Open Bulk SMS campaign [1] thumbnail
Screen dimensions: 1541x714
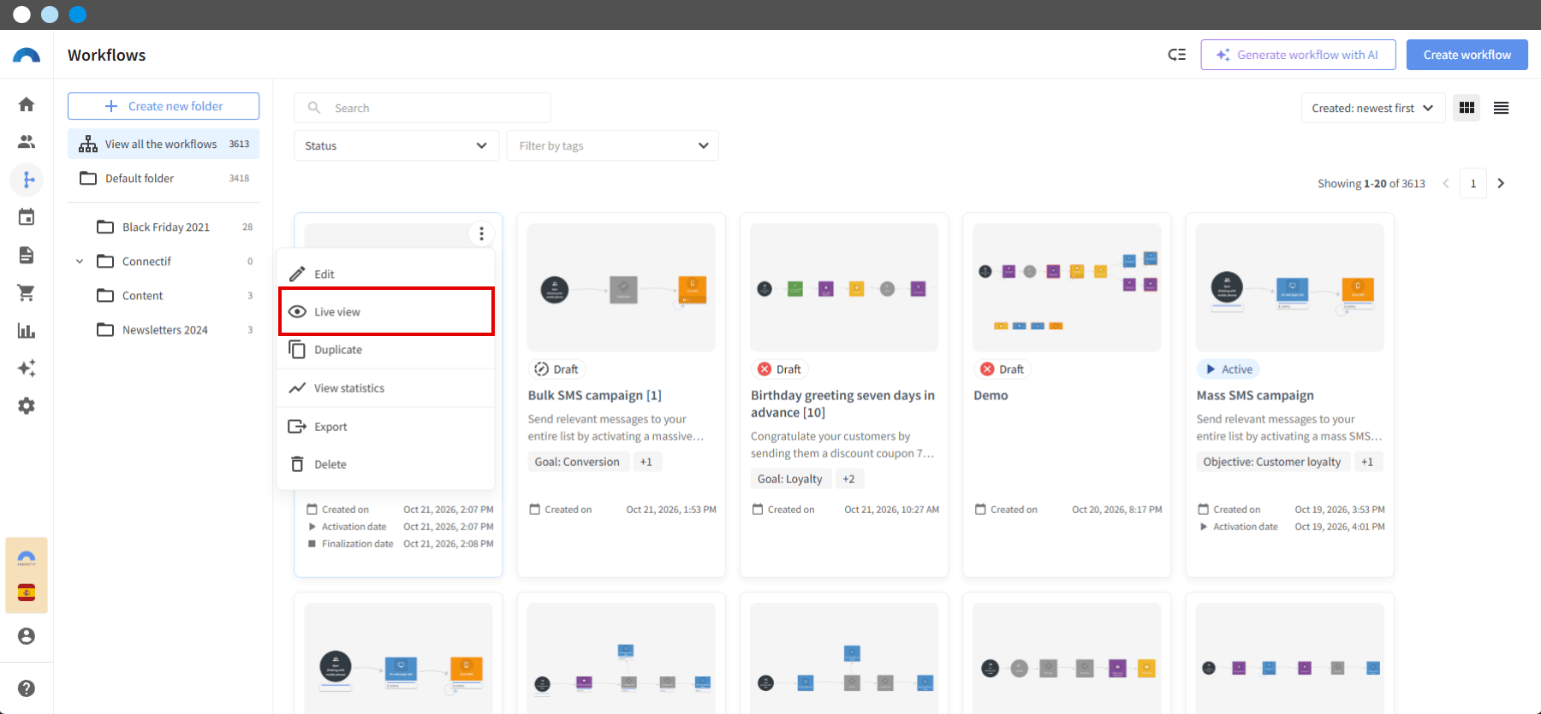click(x=622, y=287)
